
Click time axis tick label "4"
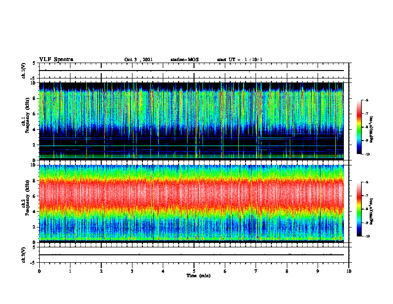(163, 271)
